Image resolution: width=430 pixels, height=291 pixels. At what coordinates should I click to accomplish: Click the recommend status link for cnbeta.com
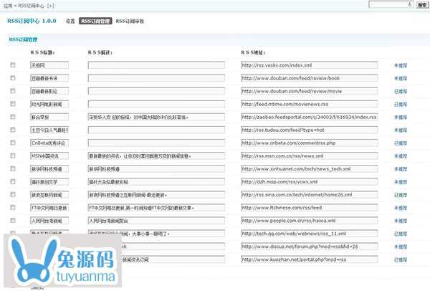pos(401,143)
